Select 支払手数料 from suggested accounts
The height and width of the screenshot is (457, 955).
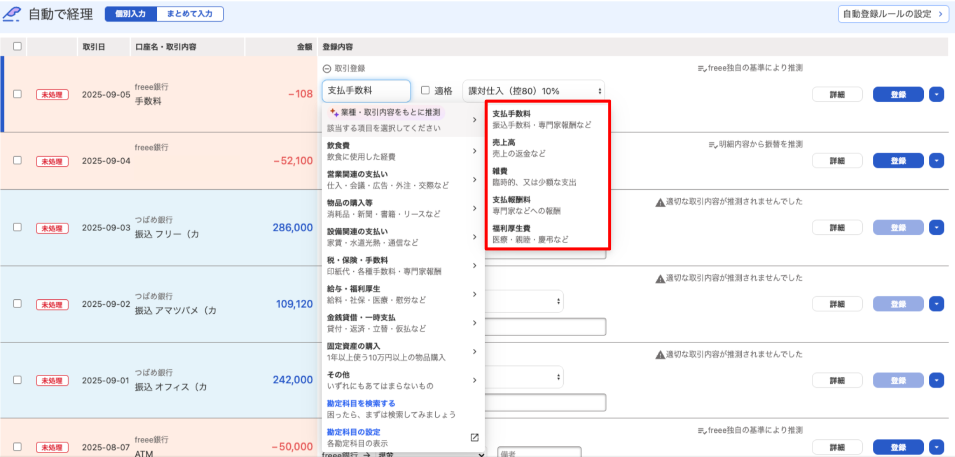tap(547, 119)
